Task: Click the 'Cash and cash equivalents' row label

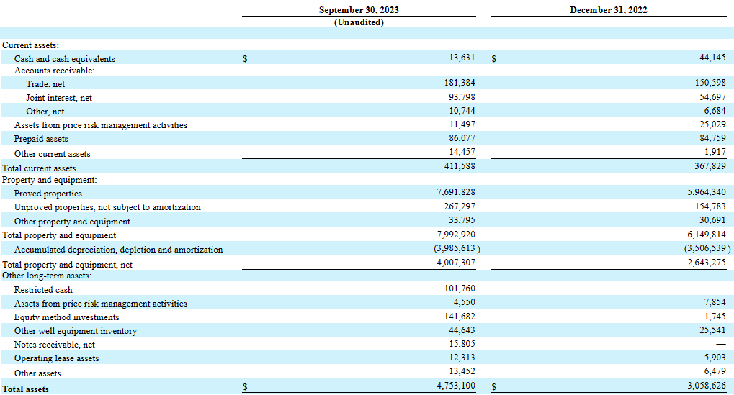Action: coord(65,59)
